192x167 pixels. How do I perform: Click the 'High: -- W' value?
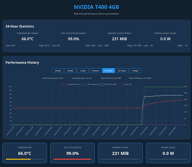(x=182, y=45)
